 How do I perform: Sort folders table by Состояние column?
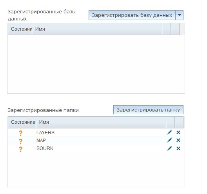click(22, 122)
